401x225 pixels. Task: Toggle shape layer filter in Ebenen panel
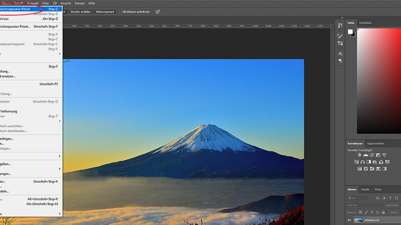coord(396,198)
